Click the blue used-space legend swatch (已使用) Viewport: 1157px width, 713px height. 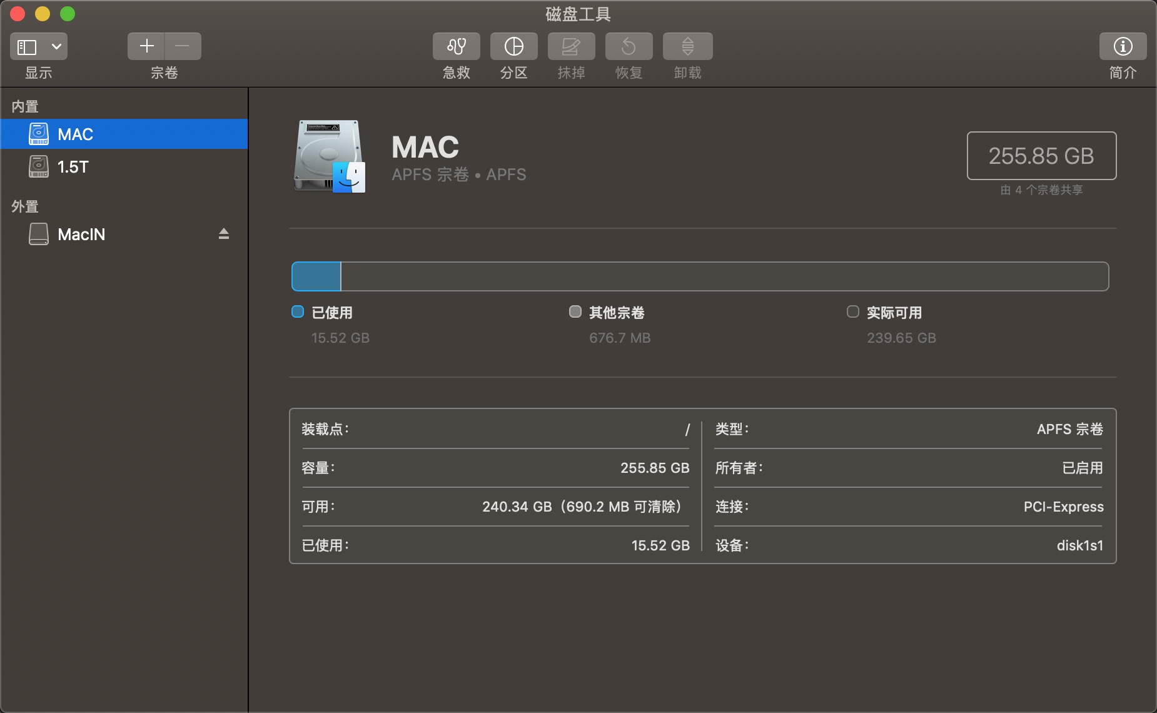point(298,311)
